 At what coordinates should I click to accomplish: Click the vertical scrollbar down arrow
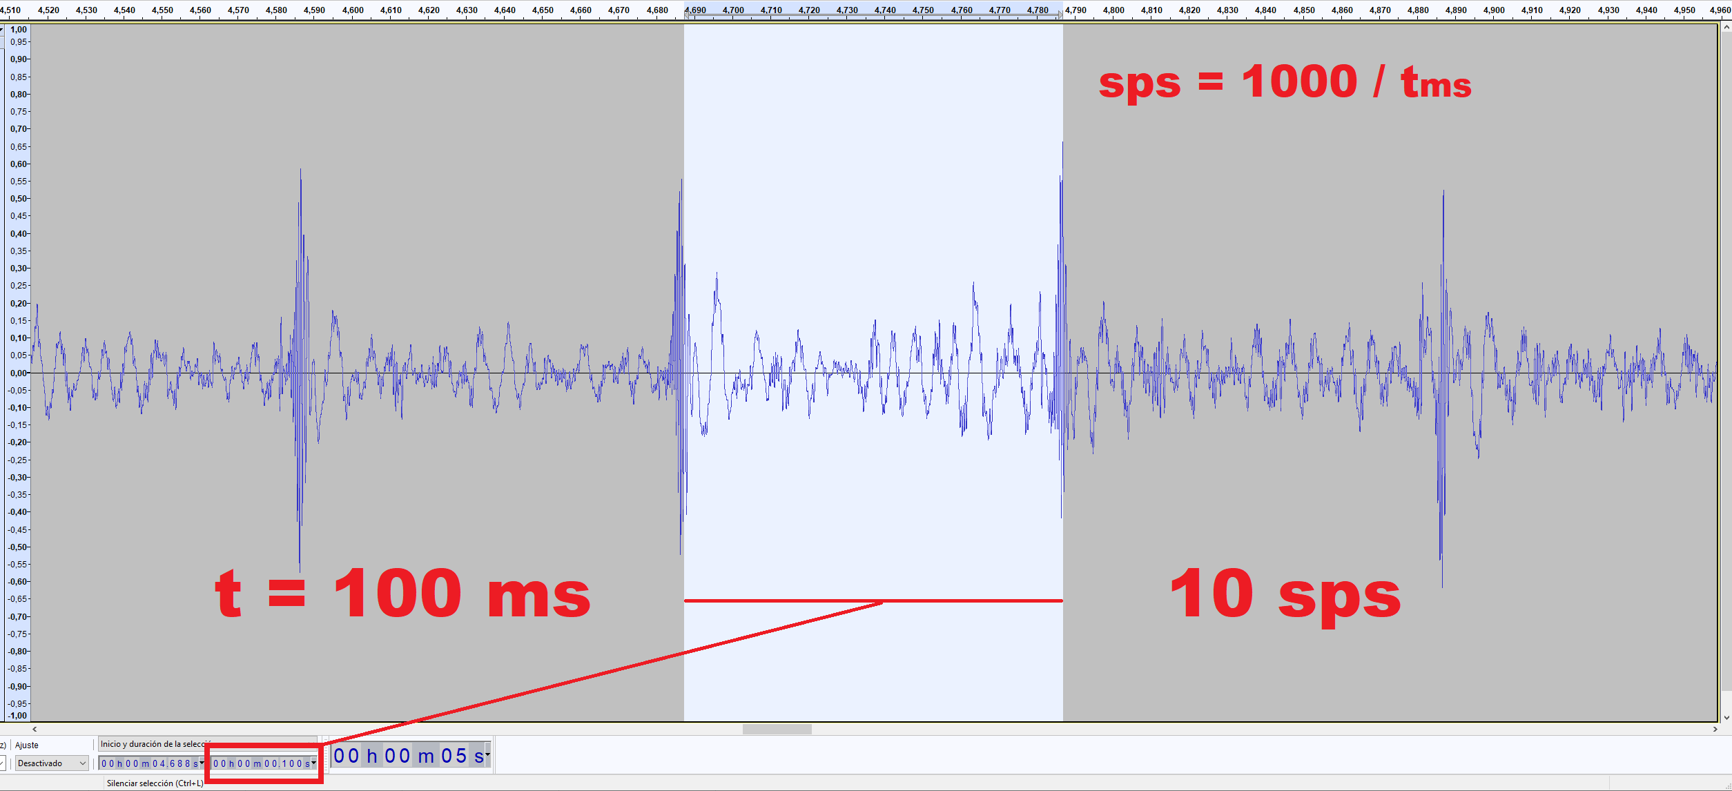[1726, 718]
